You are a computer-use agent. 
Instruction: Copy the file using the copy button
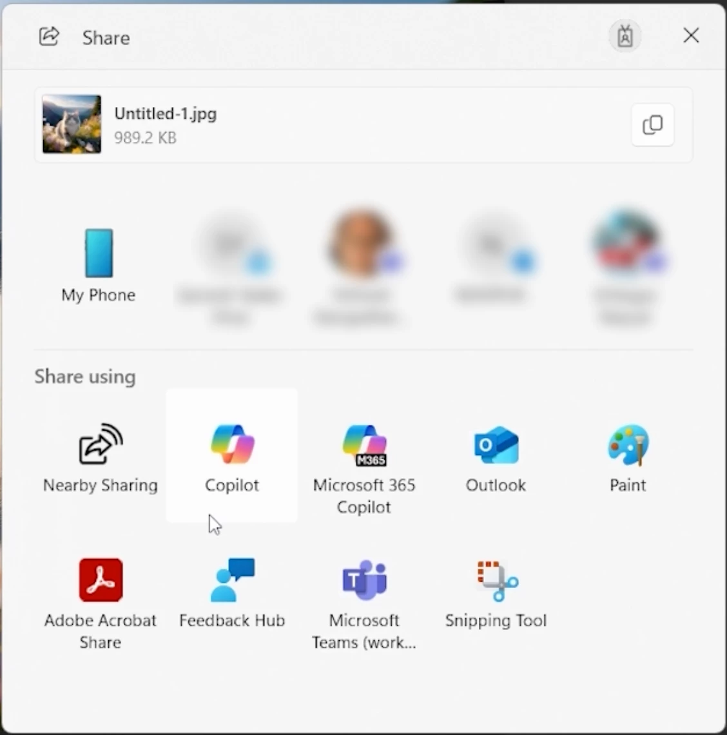(x=652, y=124)
